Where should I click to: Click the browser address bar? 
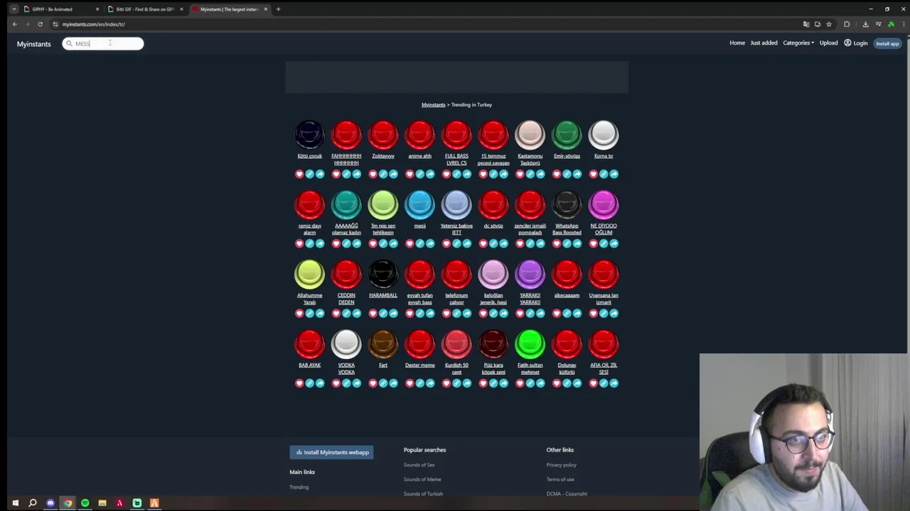click(x=427, y=24)
